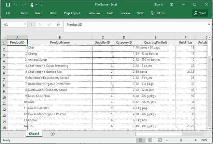
Task: Switch to Normal view icon in the status bar
Action: point(141,140)
